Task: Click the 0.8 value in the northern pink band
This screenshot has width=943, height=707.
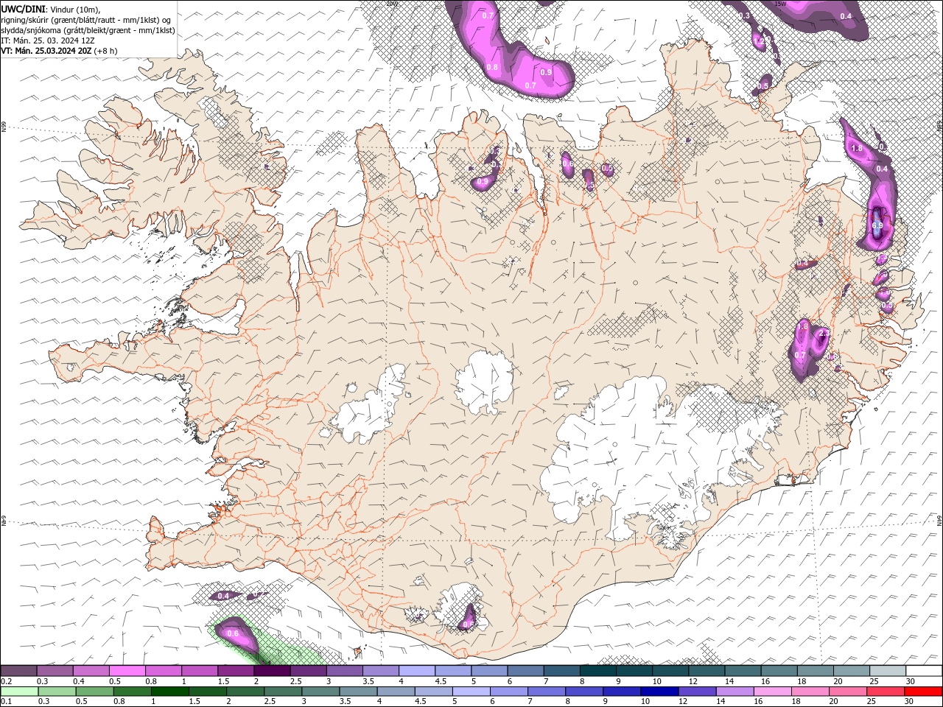Action: tap(492, 67)
